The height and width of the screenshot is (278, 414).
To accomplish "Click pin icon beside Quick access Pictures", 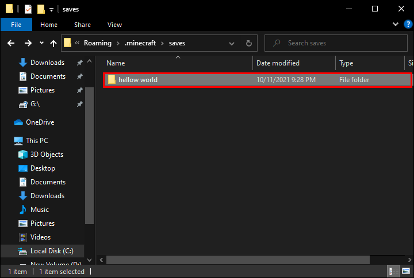I will 79,90.
